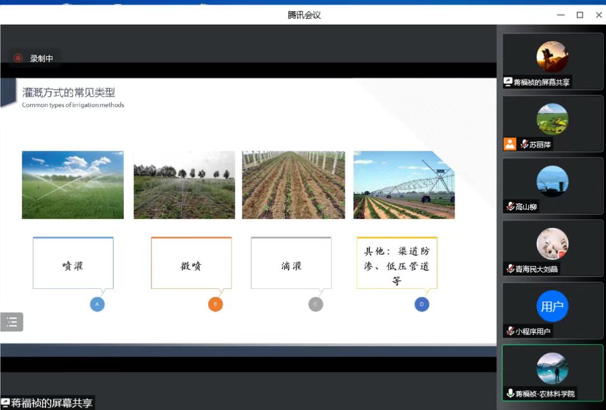Viewport: 606px width, 410px height.
Task: Select 高山柳 participant avatar
Action: pos(552,182)
